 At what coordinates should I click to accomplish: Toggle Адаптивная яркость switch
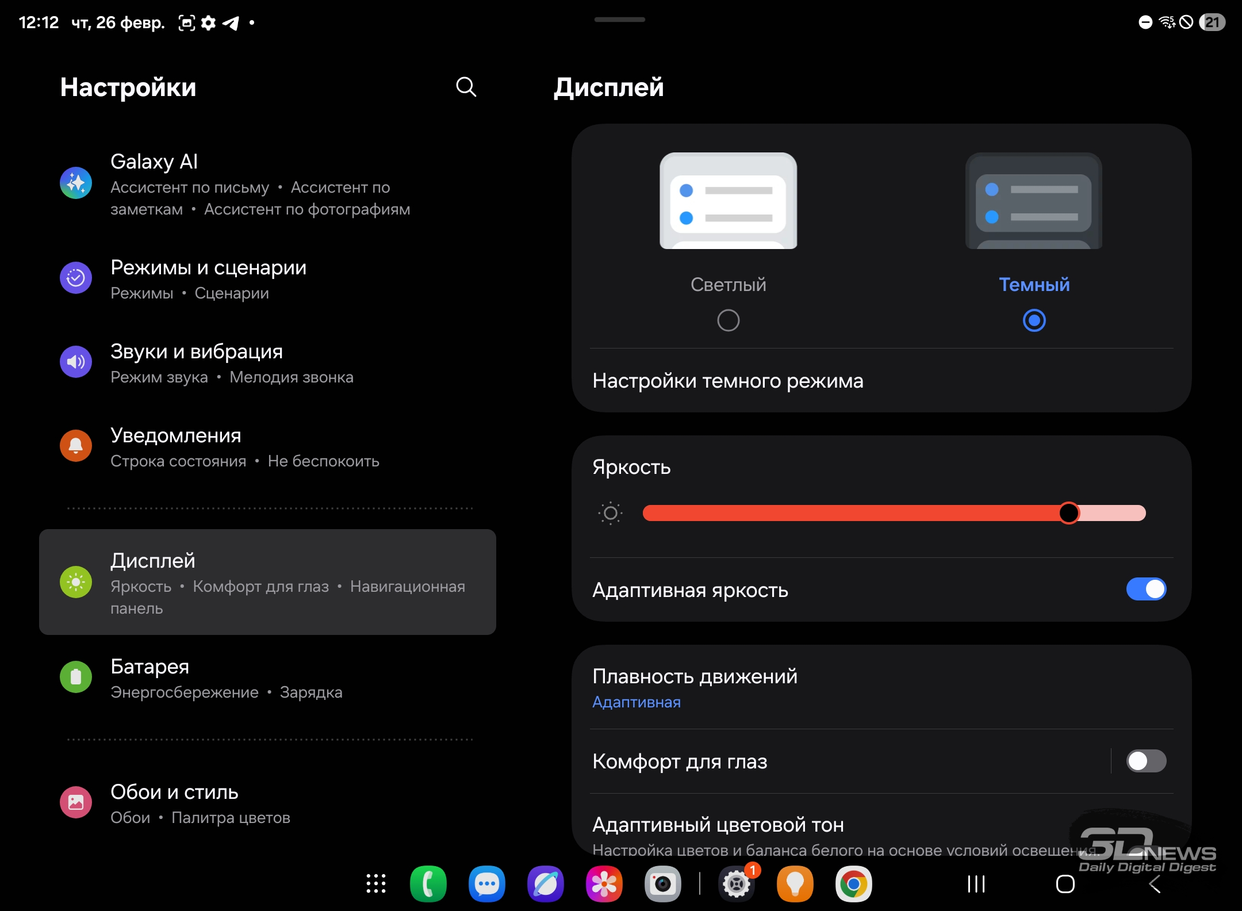(1146, 590)
